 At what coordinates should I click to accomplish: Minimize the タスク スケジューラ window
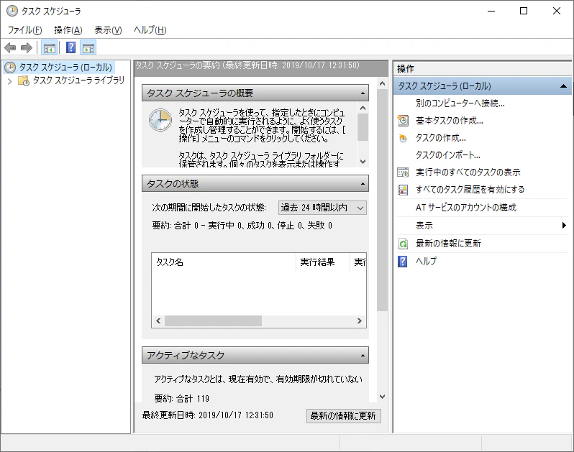(x=491, y=11)
